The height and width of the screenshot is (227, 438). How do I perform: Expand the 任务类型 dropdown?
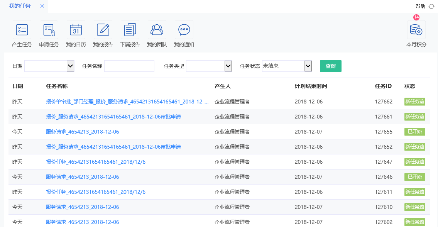point(209,66)
